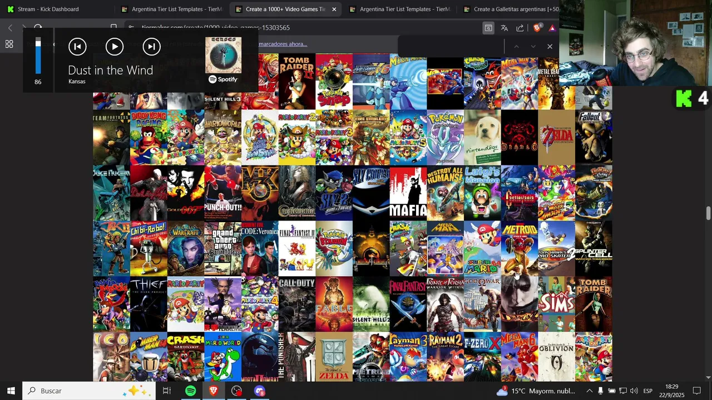Go back with the browser back arrow

tap(10, 27)
